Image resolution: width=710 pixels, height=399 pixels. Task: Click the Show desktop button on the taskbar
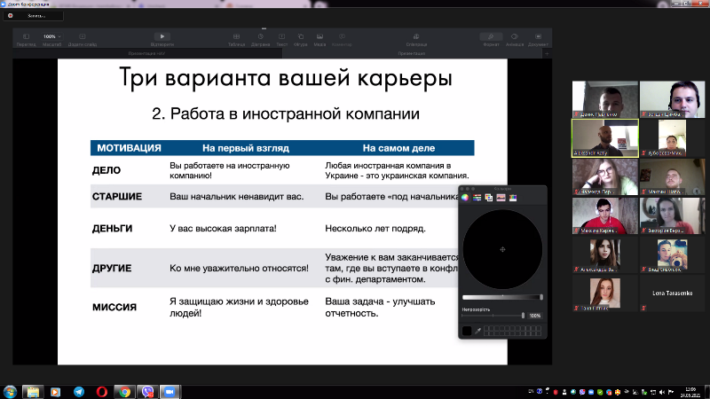coord(706,392)
